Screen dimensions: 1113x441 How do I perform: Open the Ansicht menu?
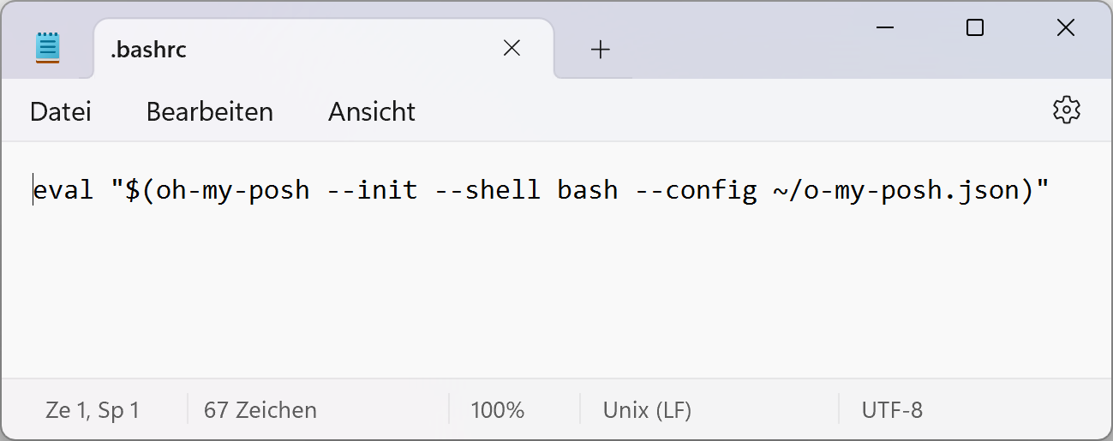[372, 112]
